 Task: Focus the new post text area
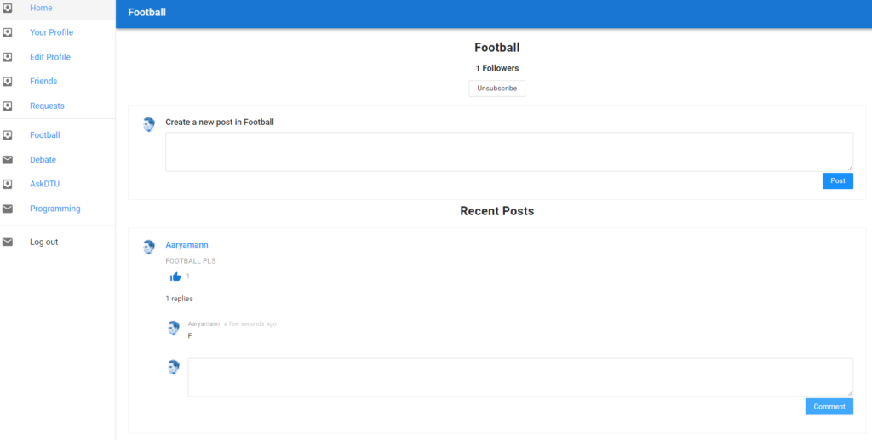[x=509, y=151]
